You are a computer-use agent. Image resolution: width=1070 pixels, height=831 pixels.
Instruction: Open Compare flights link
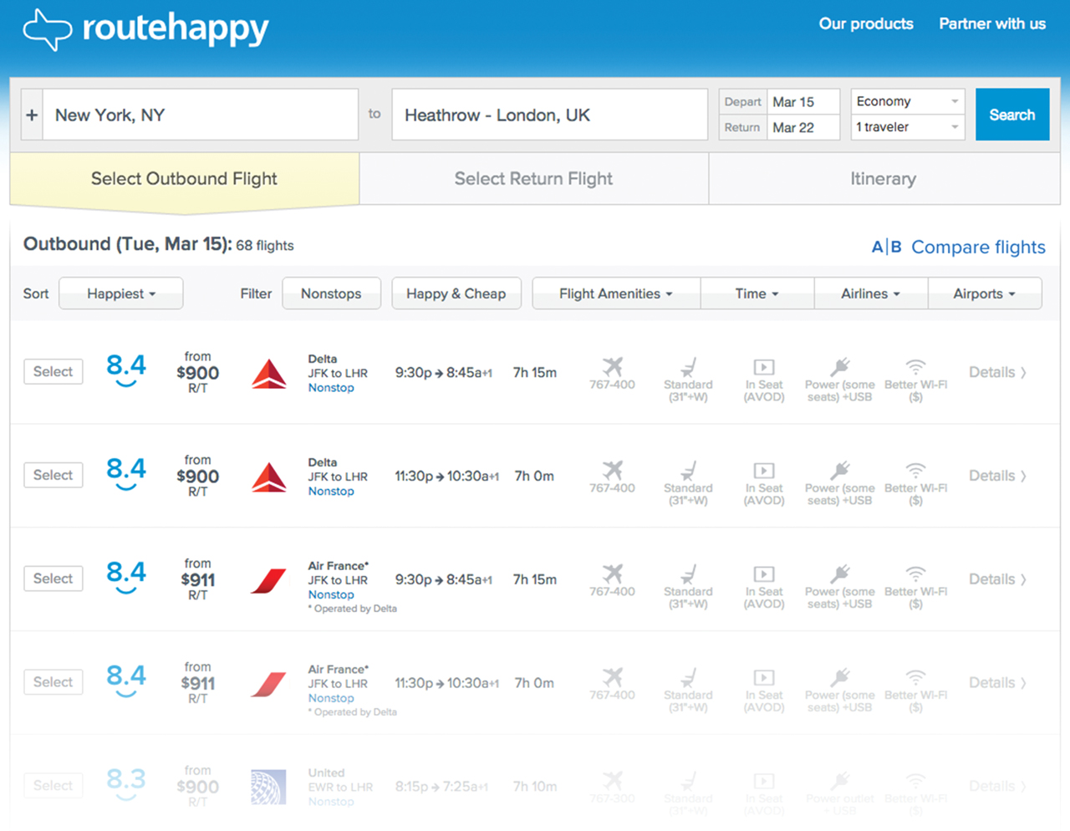click(959, 247)
